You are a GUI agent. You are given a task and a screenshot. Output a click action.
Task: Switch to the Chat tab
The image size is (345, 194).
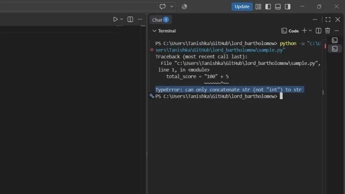[160, 20]
